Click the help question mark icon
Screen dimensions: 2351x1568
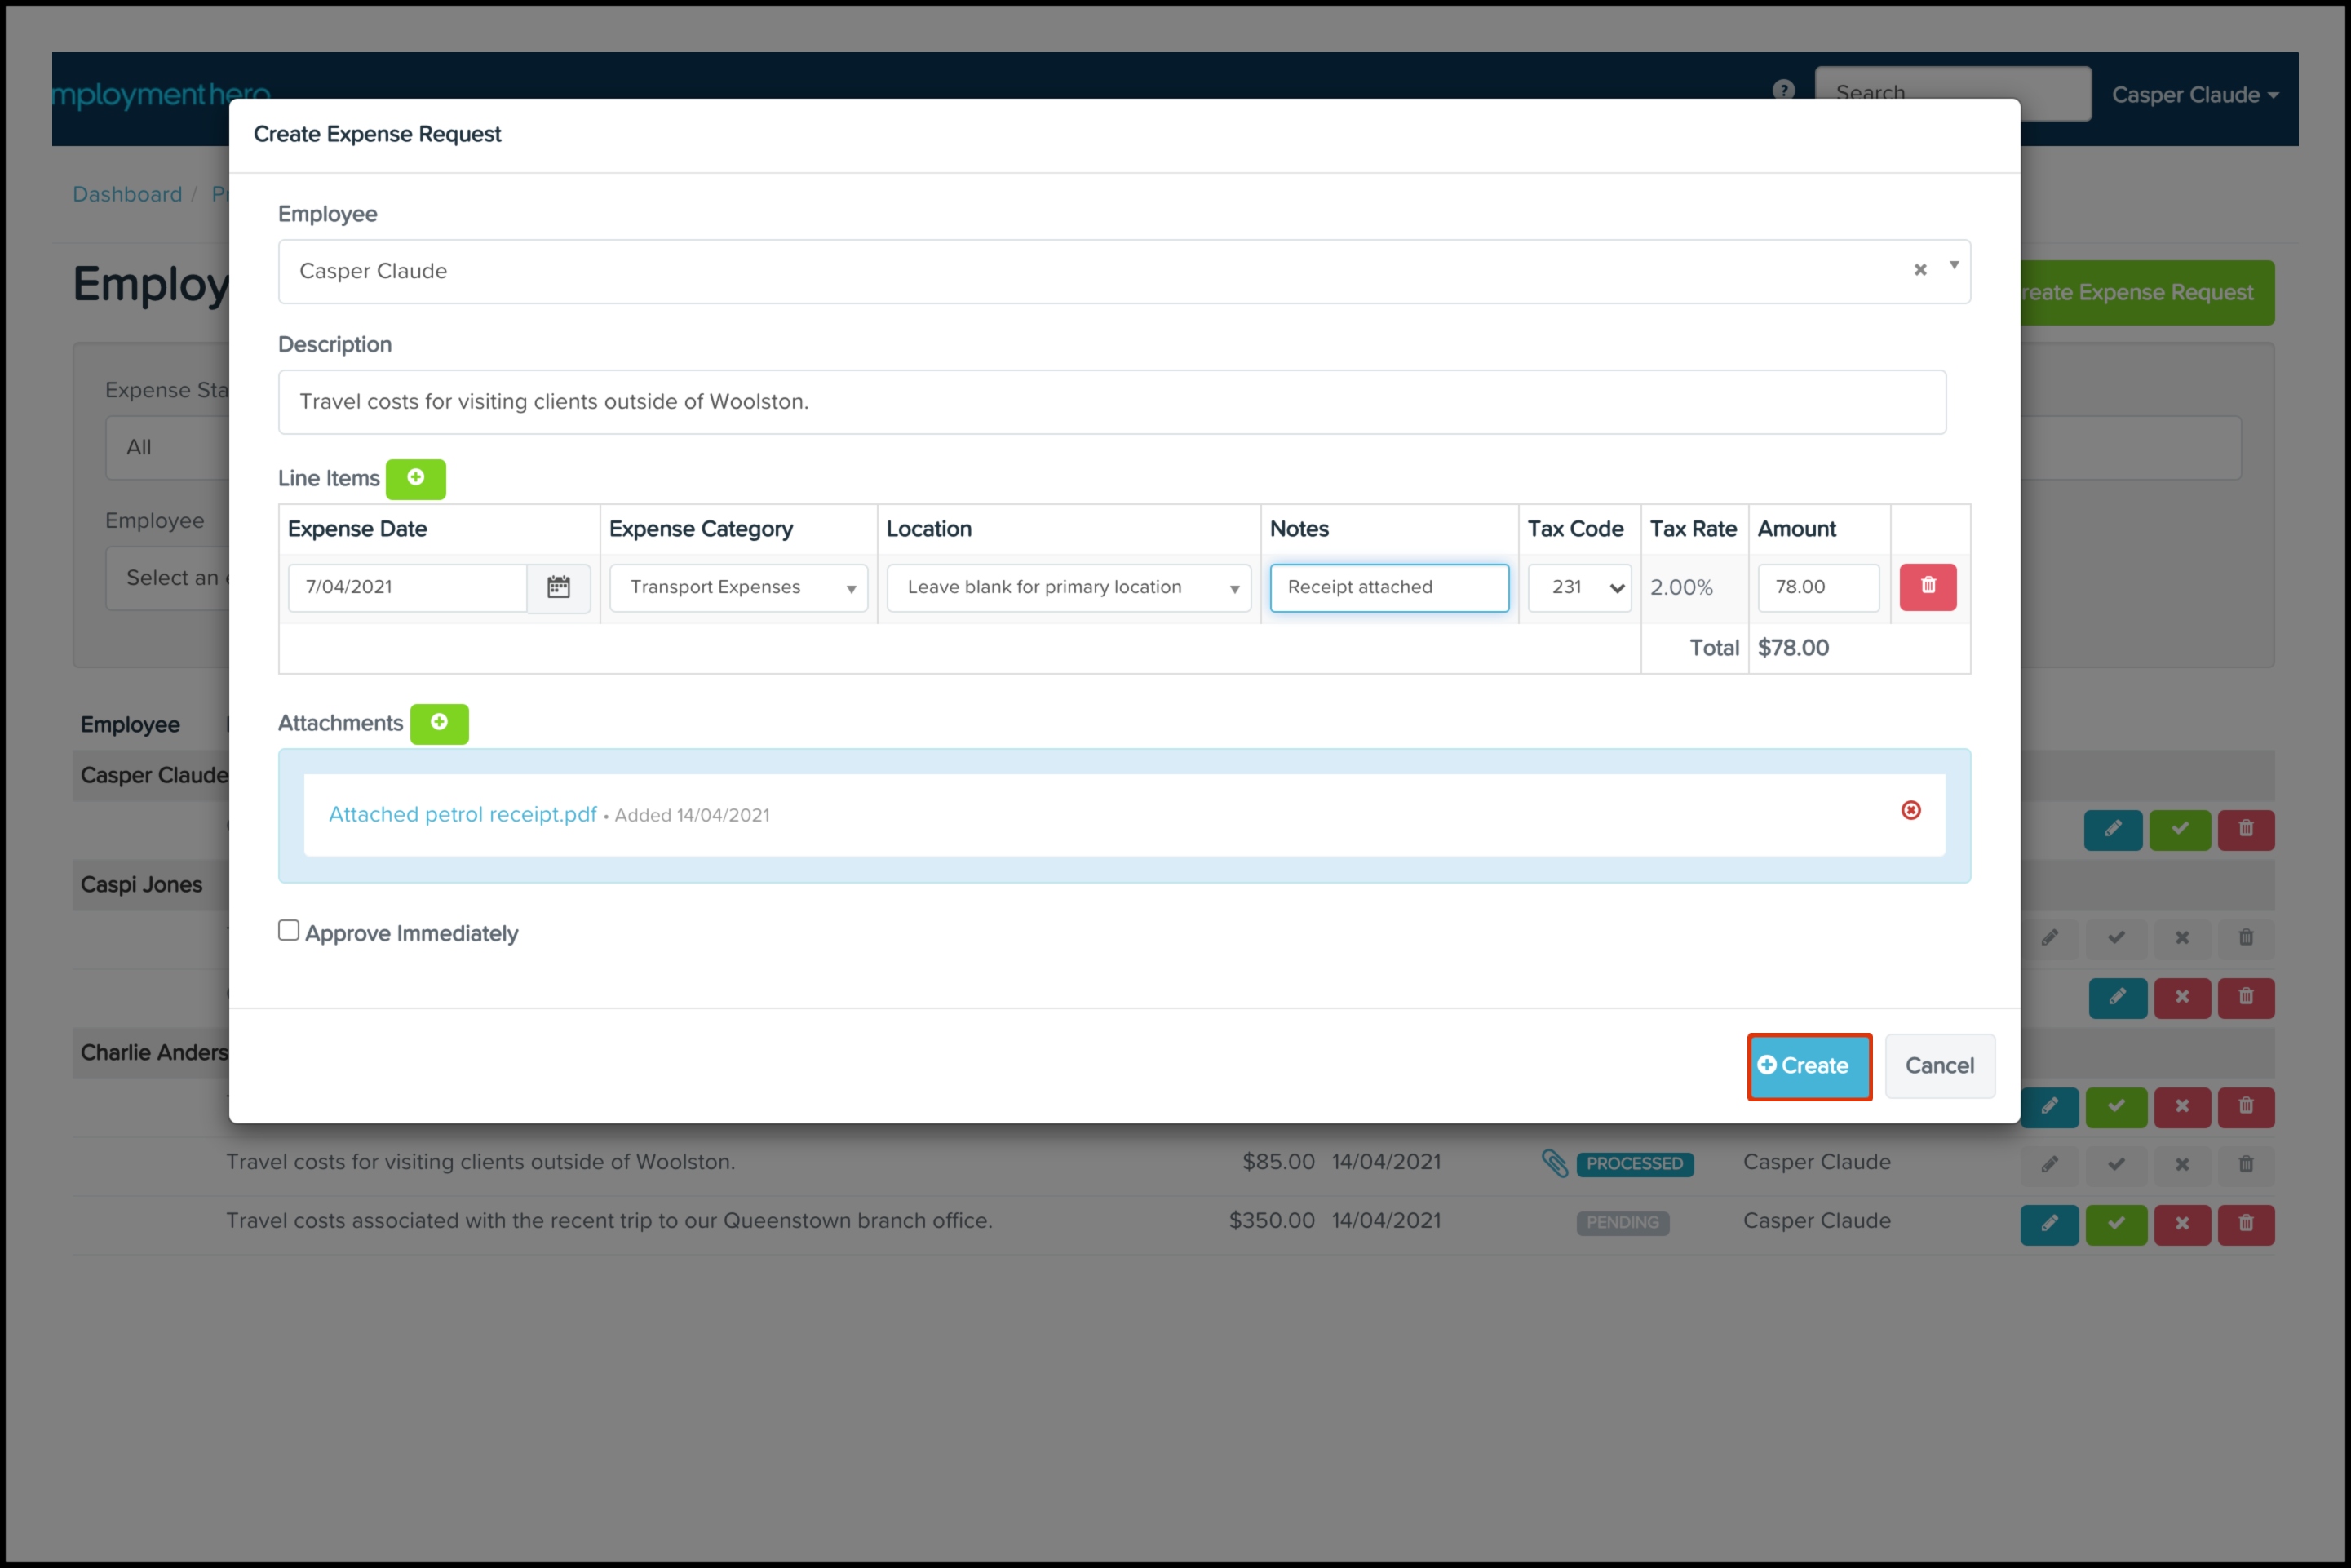coord(1783,90)
